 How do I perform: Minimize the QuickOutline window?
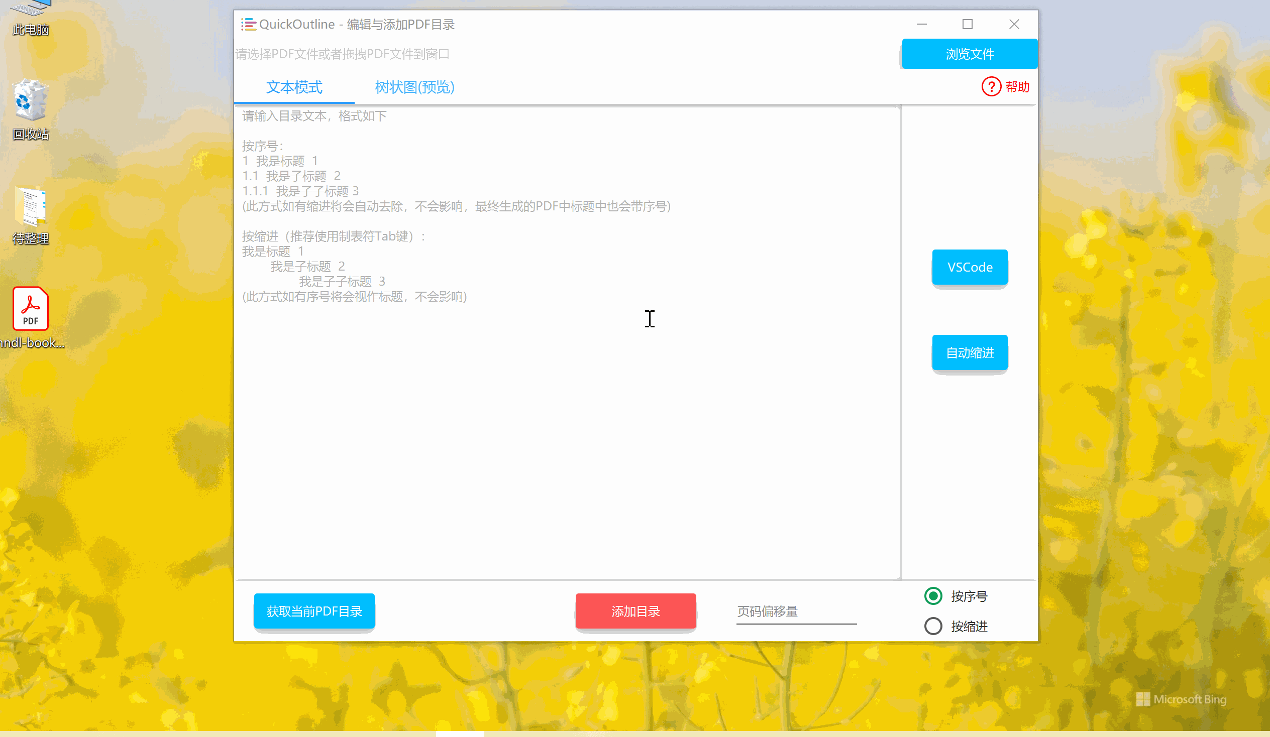[x=921, y=24]
